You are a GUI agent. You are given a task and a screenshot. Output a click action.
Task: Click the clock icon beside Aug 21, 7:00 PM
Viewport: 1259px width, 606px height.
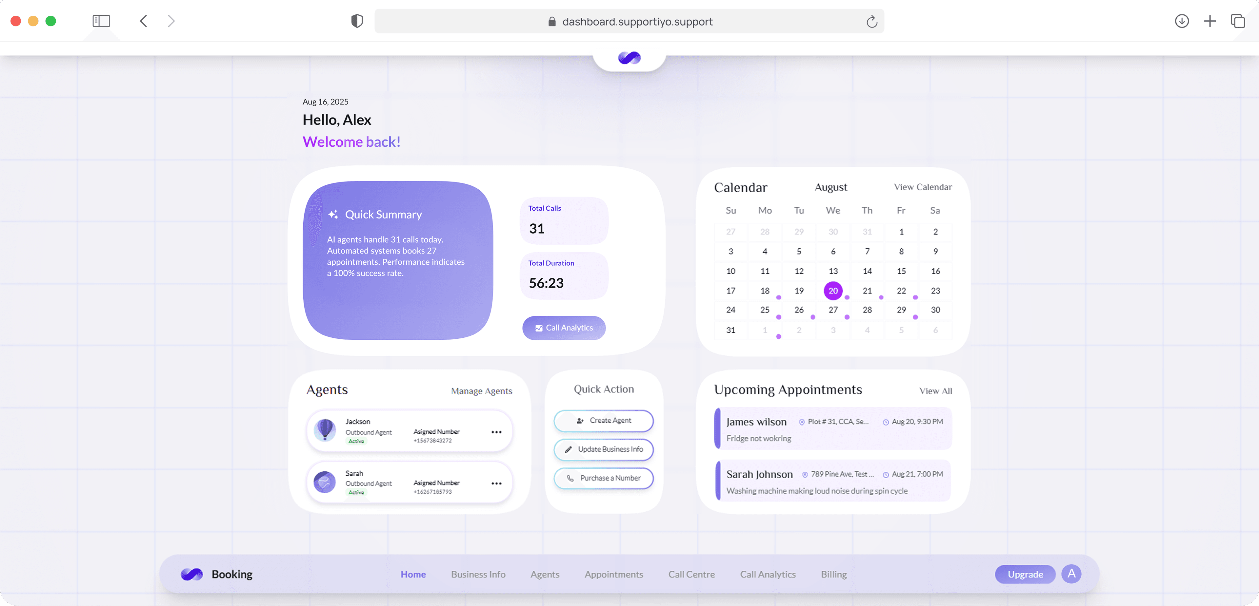(885, 475)
